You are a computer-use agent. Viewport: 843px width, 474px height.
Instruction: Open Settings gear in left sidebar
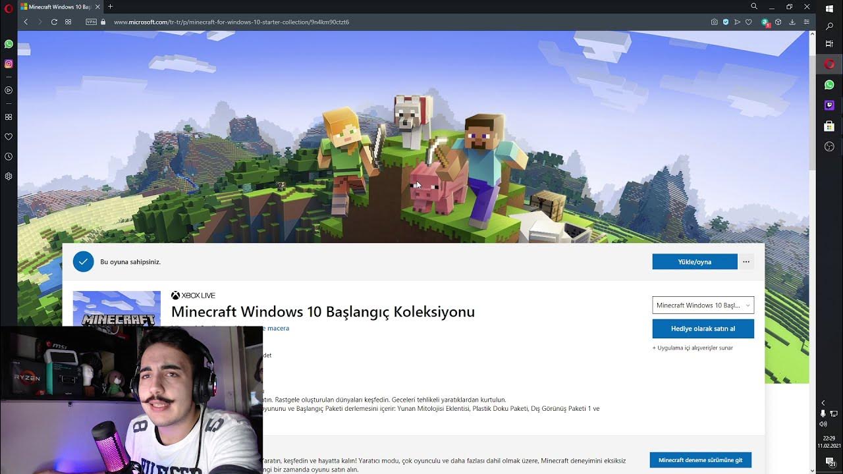[9, 176]
